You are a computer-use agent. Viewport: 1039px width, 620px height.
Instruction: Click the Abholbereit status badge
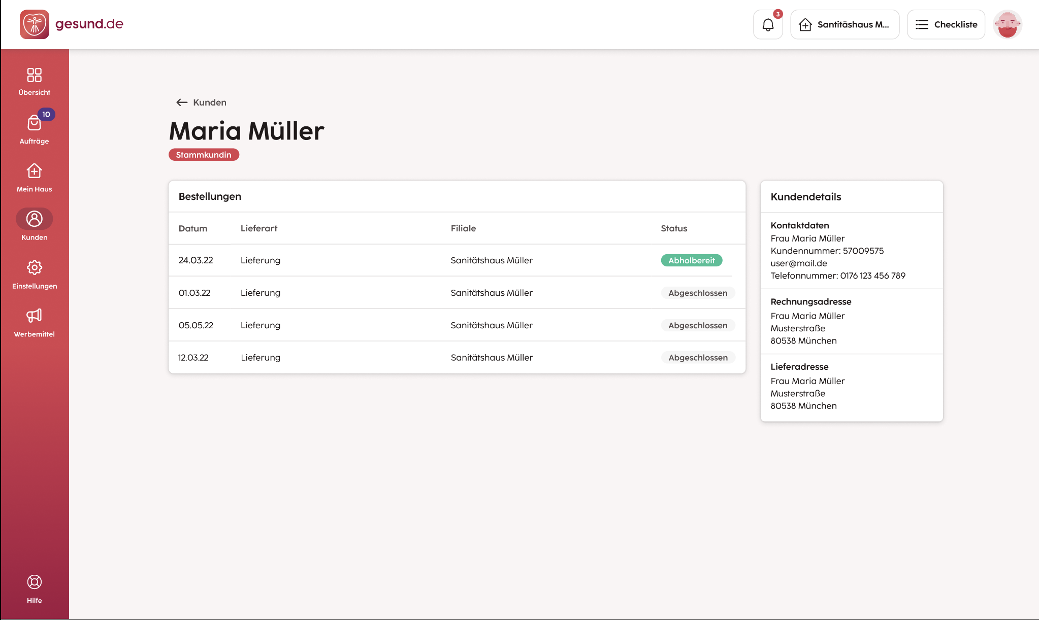[692, 260]
